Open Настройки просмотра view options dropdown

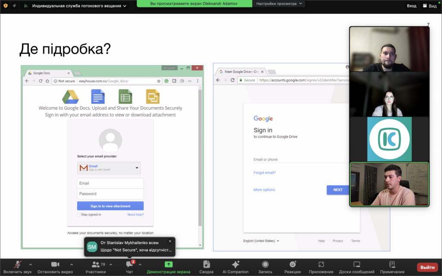(279, 3)
